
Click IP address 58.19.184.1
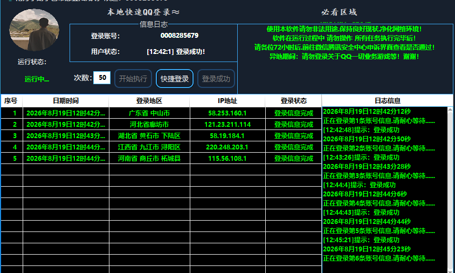tap(227, 135)
